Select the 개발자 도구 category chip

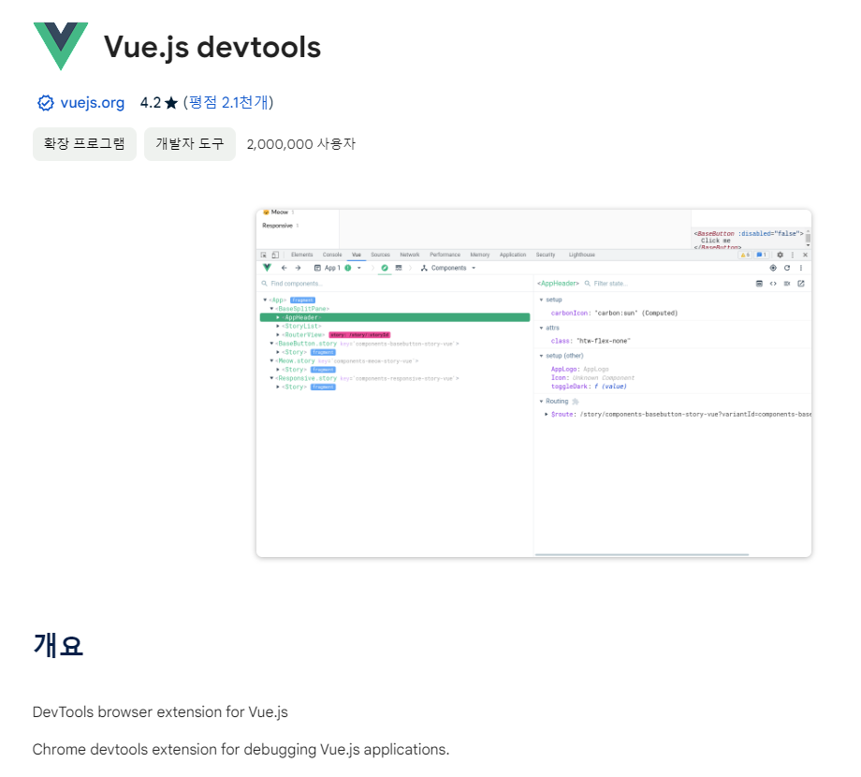pyautogui.click(x=190, y=144)
